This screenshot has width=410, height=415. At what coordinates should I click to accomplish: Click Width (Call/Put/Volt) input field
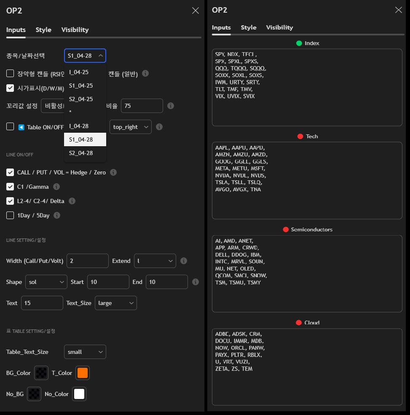tap(88, 261)
